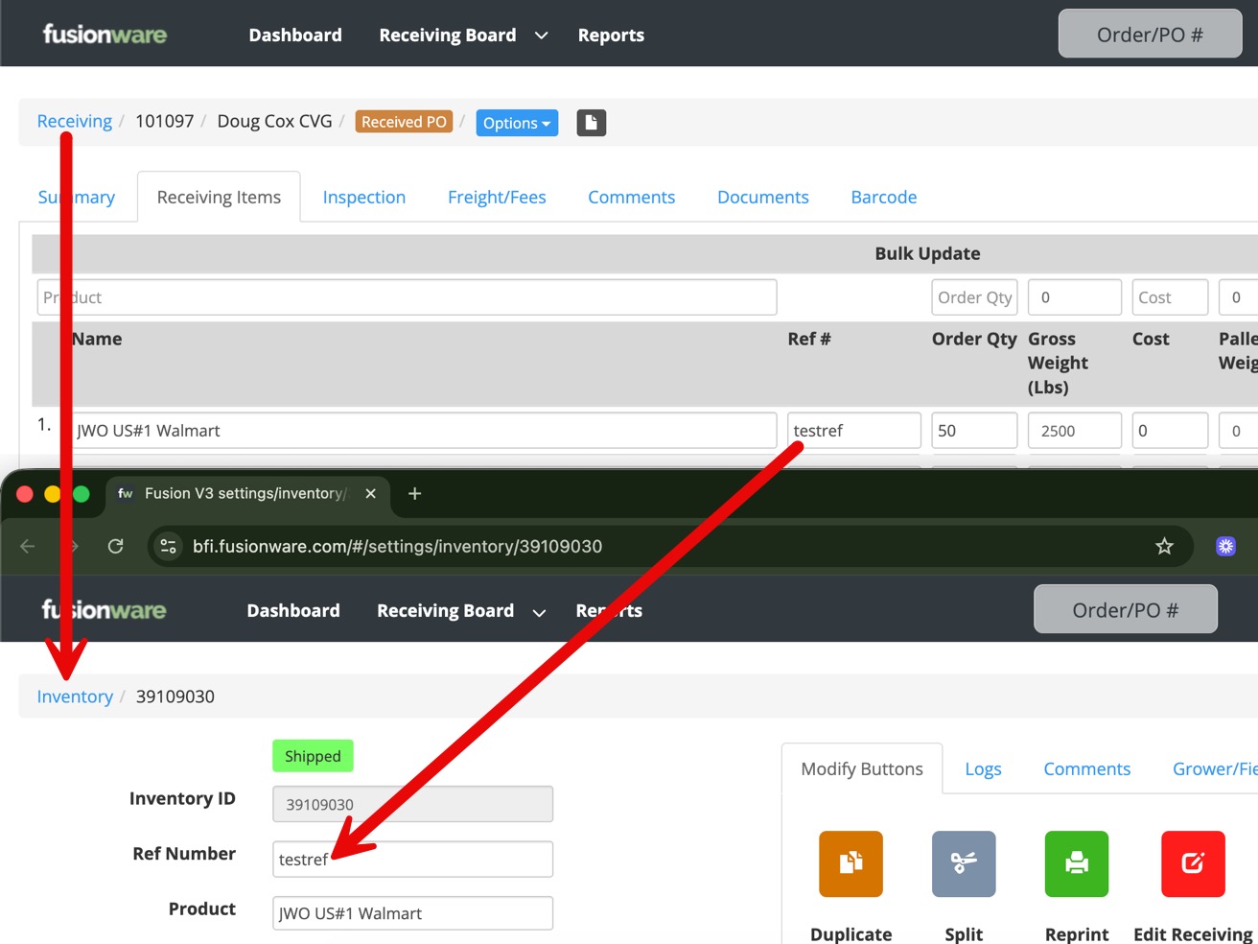
Task: Click the top Order/PO # search button
Action: pos(1149,35)
